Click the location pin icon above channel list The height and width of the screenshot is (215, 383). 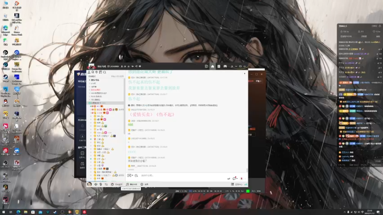coord(97,73)
